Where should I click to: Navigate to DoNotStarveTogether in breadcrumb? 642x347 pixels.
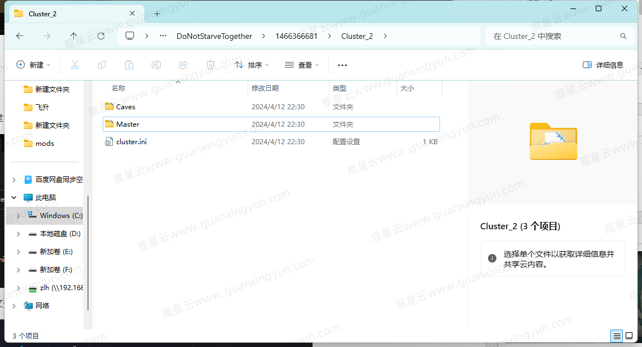(214, 36)
